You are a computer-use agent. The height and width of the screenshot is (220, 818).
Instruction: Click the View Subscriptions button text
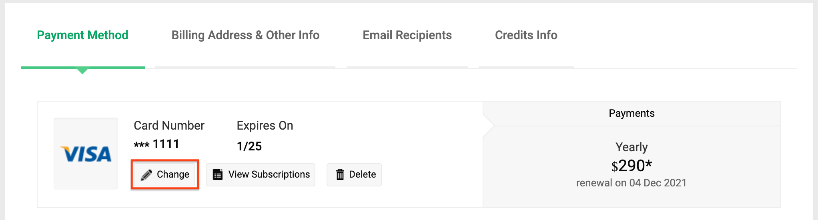click(x=269, y=174)
